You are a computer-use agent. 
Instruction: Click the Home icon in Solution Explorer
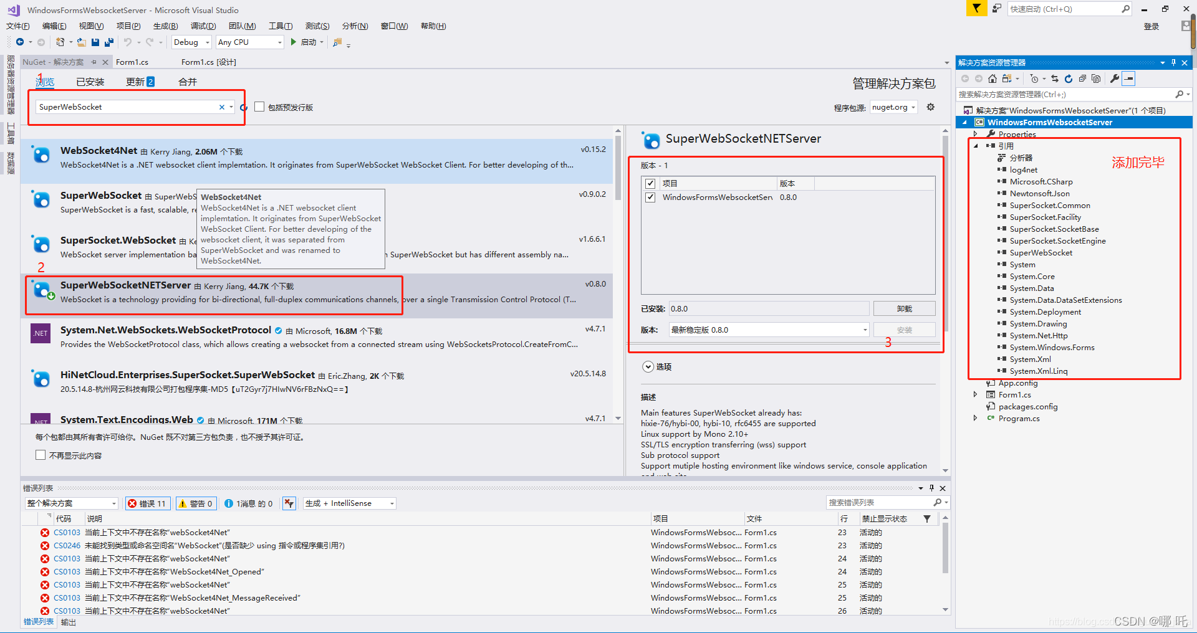[993, 79]
